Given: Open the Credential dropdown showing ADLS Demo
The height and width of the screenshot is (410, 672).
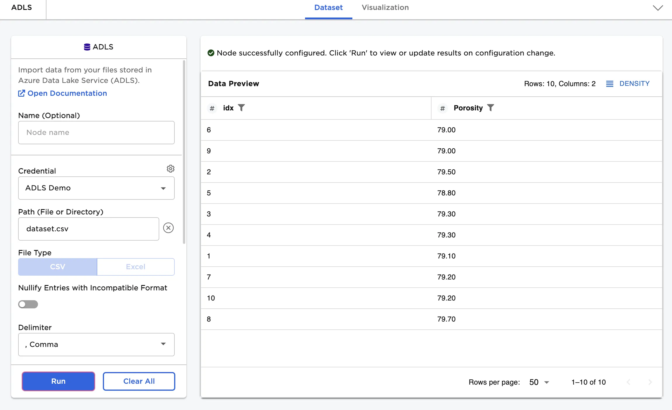Looking at the screenshot, I should click(96, 188).
